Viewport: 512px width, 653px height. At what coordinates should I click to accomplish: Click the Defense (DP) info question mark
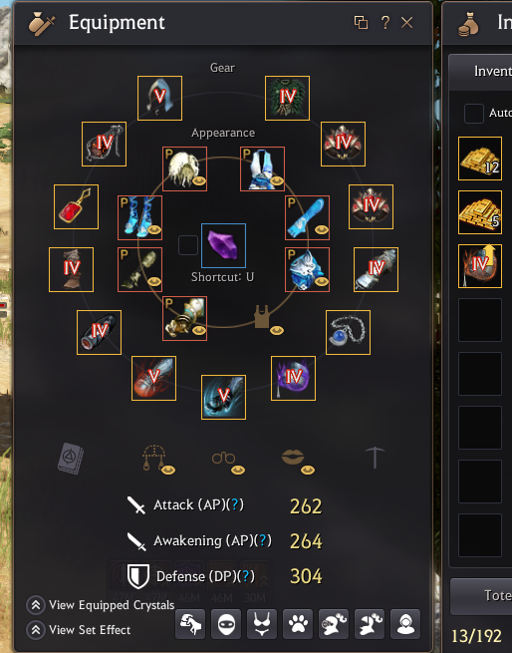246,576
